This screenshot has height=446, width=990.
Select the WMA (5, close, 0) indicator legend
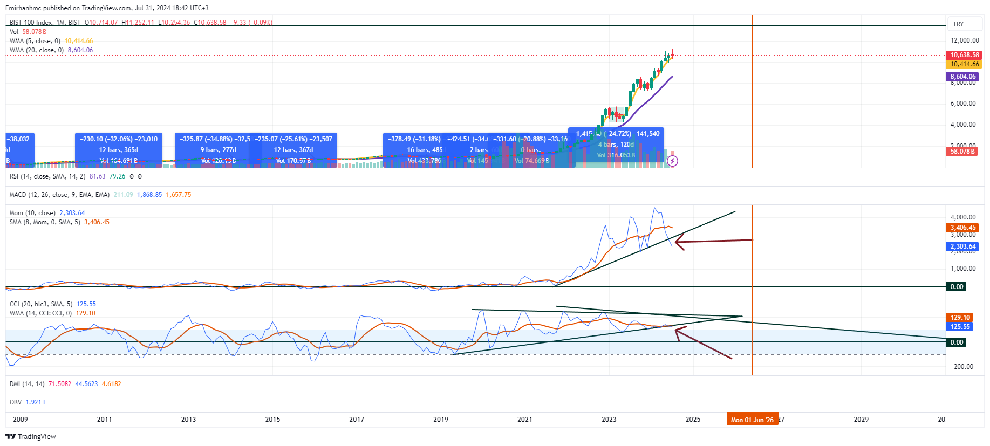tap(51, 41)
